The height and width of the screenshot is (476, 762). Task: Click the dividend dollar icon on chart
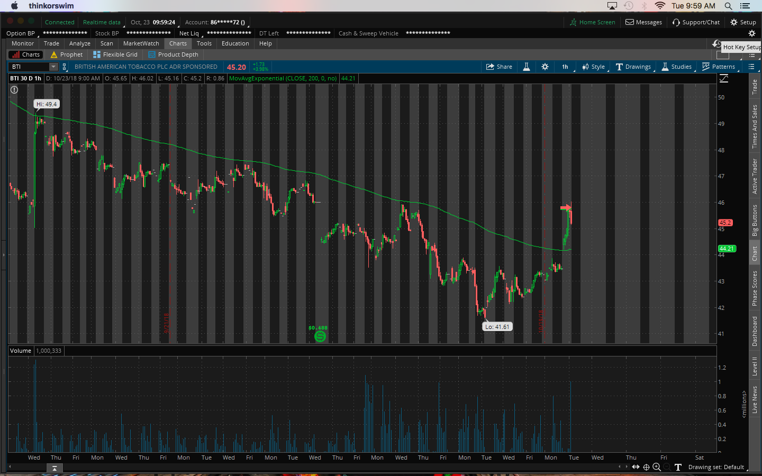pyautogui.click(x=320, y=336)
